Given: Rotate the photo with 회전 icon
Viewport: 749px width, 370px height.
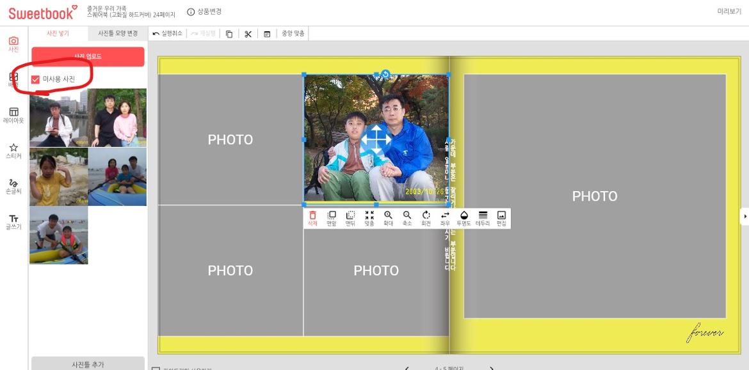Looking at the screenshot, I should 426,218.
